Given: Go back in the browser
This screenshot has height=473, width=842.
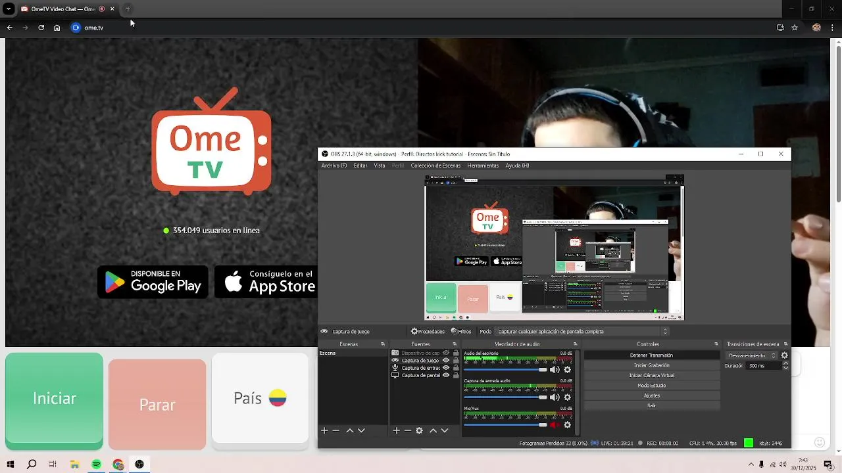Looking at the screenshot, I should [x=9, y=28].
